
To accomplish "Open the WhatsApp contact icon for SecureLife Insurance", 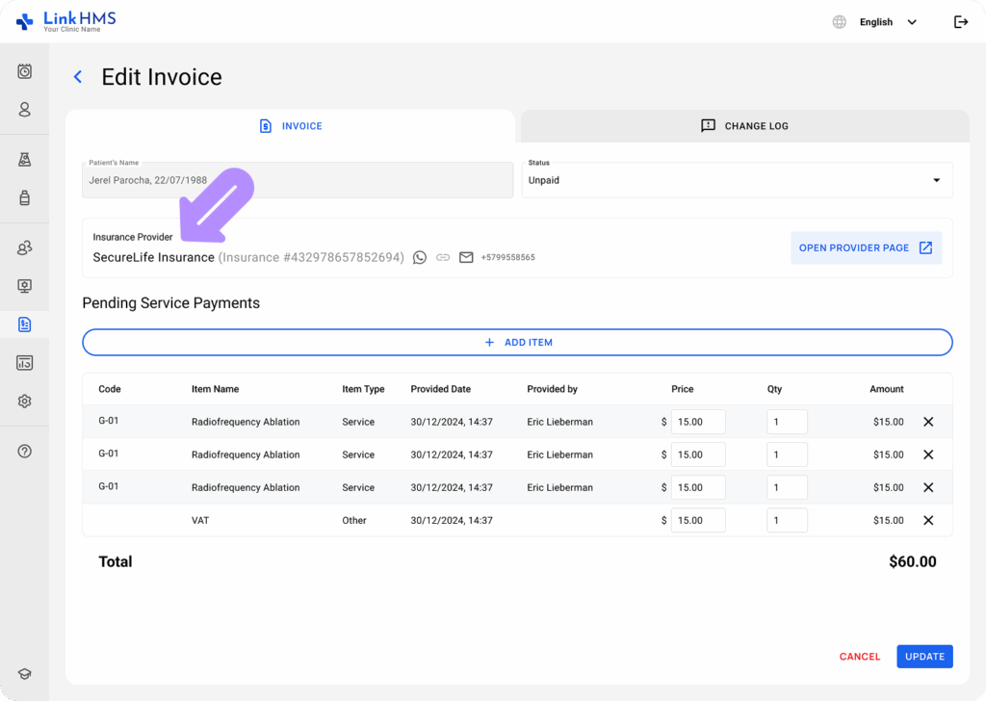I will pyautogui.click(x=419, y=257).
